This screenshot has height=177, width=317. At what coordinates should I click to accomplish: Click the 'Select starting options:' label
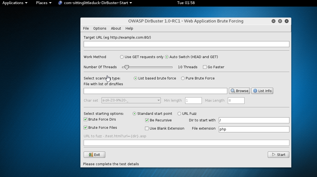coord(104,114)
